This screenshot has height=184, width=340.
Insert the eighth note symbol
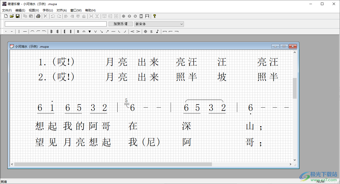[157, 32]
